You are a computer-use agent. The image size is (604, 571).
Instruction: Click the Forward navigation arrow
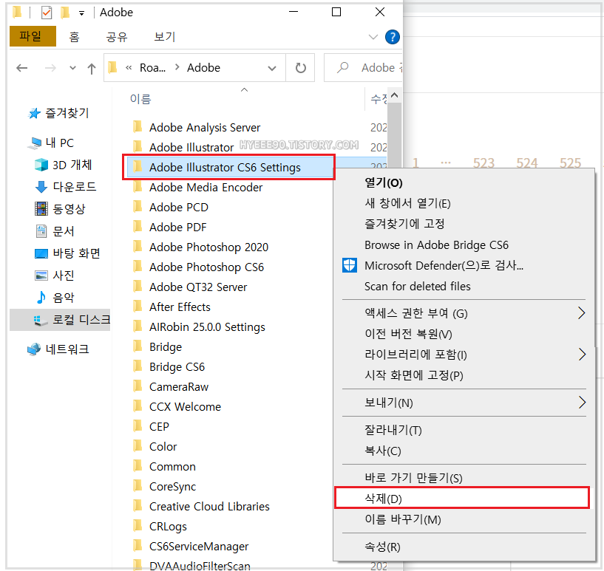point(50,68)
